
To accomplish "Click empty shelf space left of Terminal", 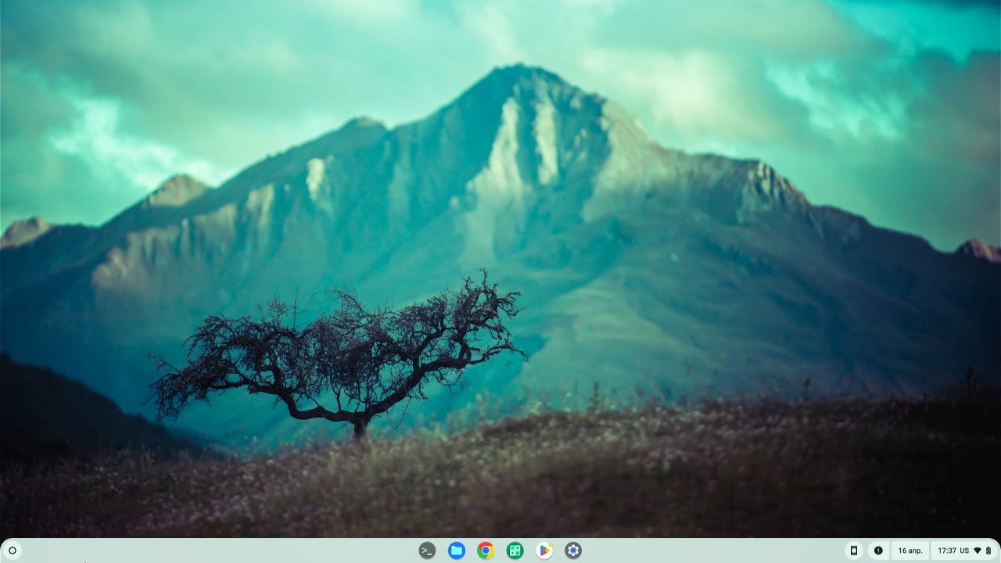I will click(x=235, y=550).
